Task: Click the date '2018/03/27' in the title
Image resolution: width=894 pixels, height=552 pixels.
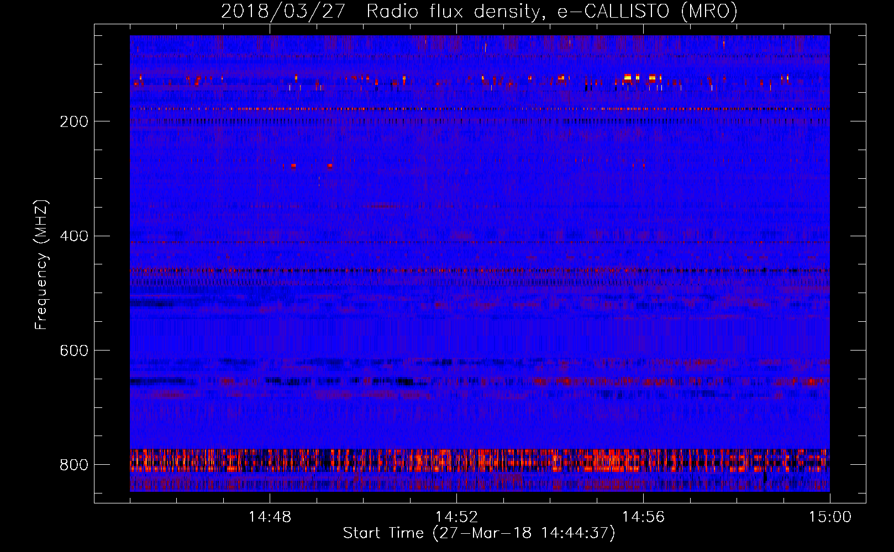Action: click(x=283, y=11)
